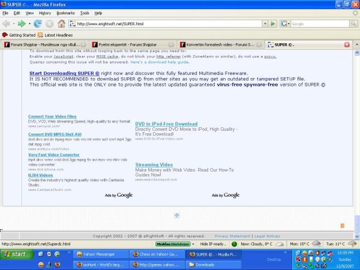This screenshot has height=270, width=360.
Task: Open the download help guide link
Action: tap(160, 62)
